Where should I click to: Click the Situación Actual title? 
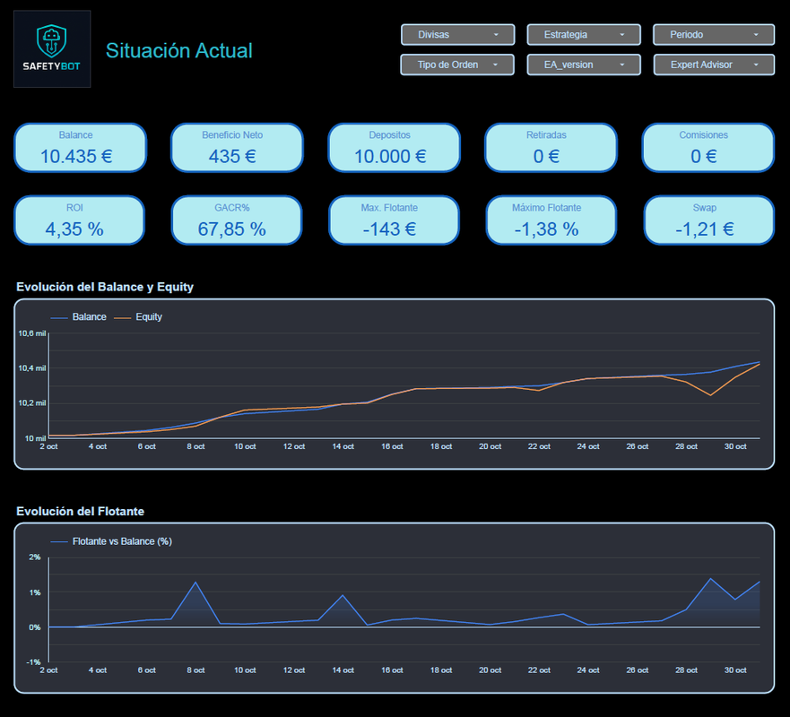click(x=178, y=51)
